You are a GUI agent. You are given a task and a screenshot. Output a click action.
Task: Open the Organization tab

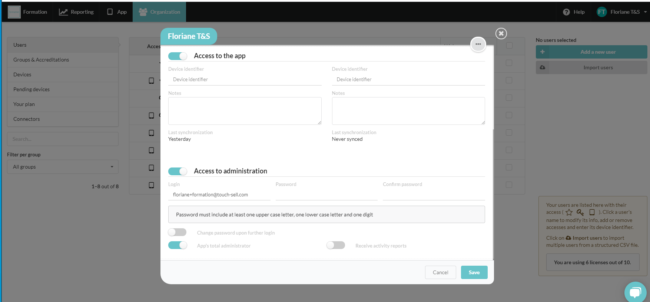point(159,12)
